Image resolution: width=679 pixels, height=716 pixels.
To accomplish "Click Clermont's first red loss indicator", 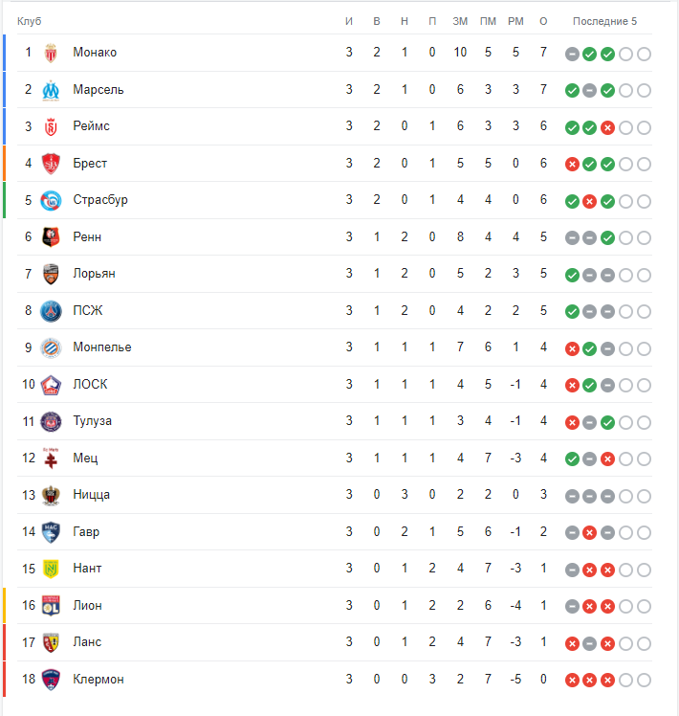I will tap(572, 680).
